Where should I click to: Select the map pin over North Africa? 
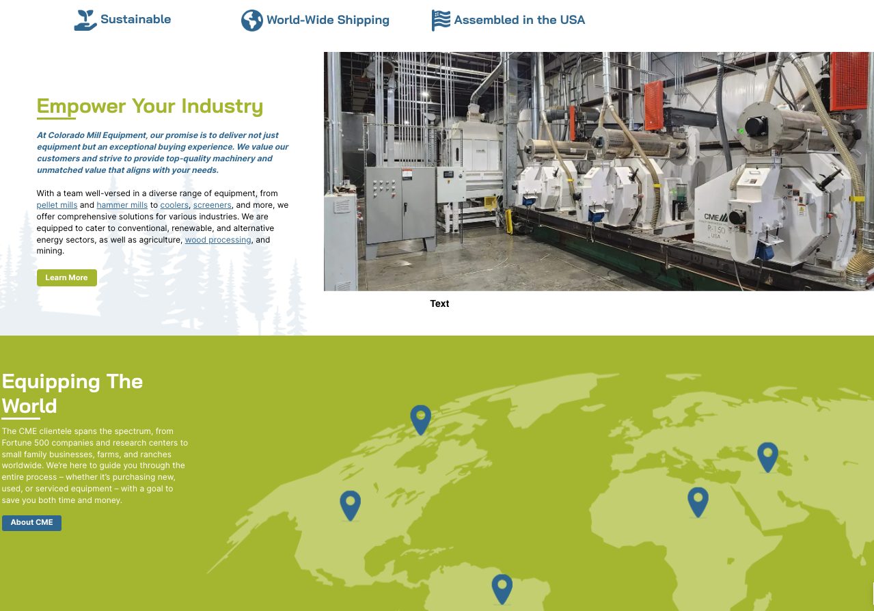point(697,501)
